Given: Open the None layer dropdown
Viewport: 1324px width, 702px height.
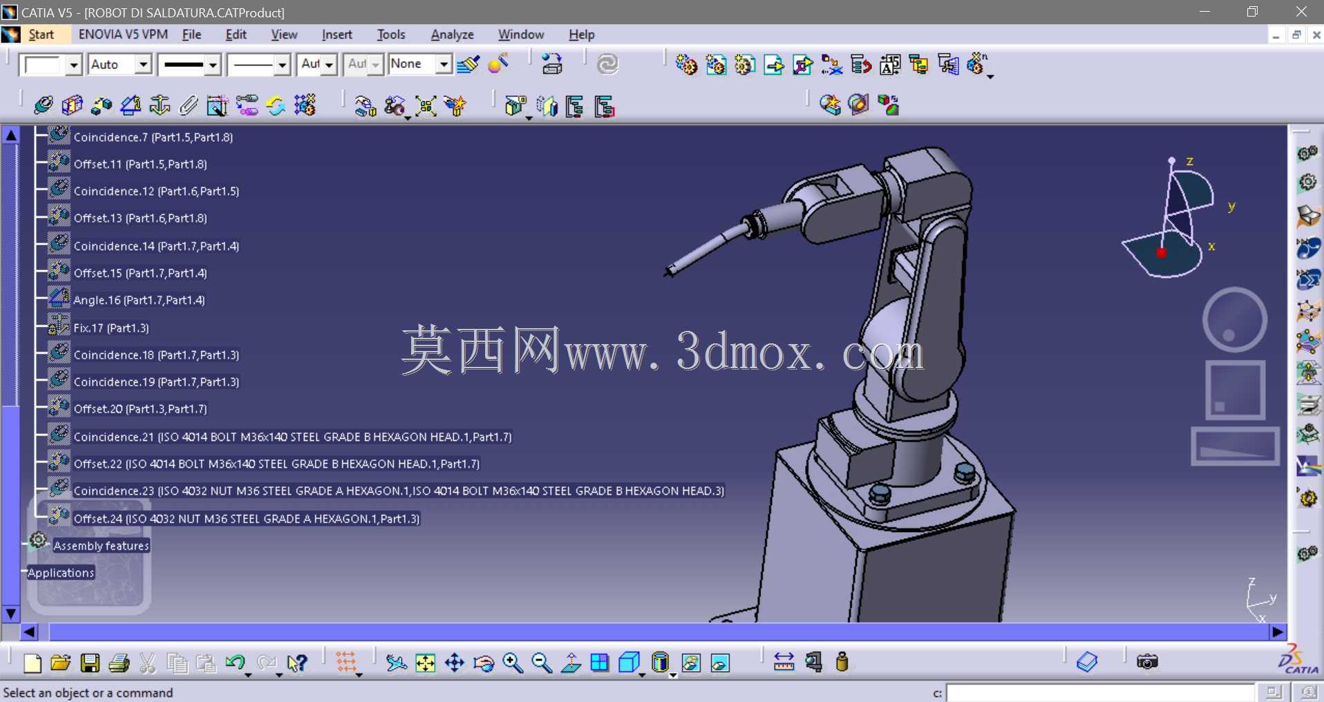Looking at the screenshot, I should [x=444, y=64].
